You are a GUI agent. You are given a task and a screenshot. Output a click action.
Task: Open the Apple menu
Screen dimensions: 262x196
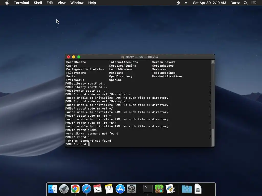(x=7, y=3)
